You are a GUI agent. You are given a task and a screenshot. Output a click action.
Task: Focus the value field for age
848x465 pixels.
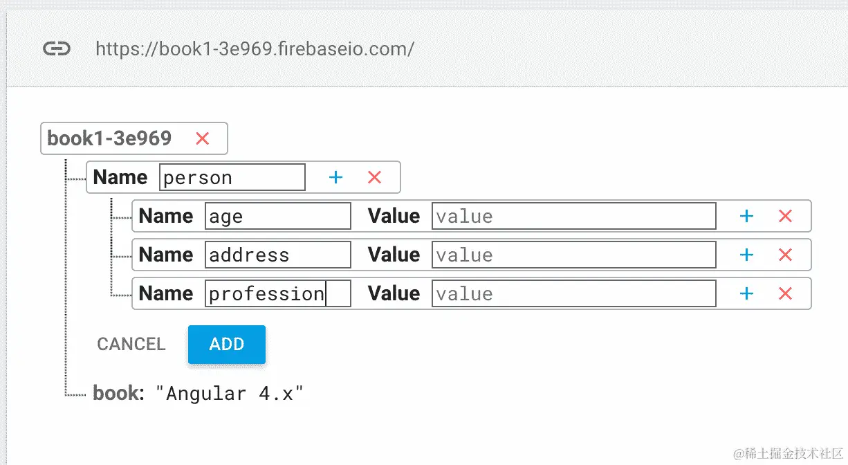pyautogui.click(x=574, y=216)
